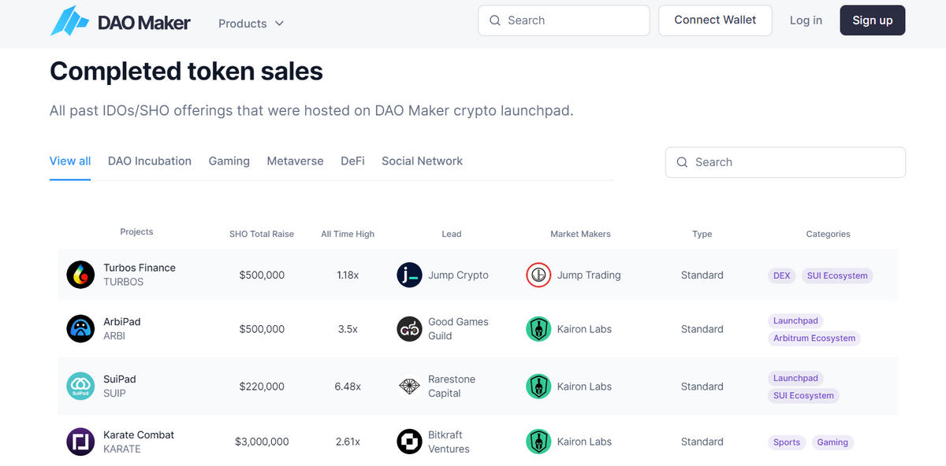This screenshot has width=946, height=466.
Task: Click the Jump Crypto lead icon
Action: coord(409,275)
